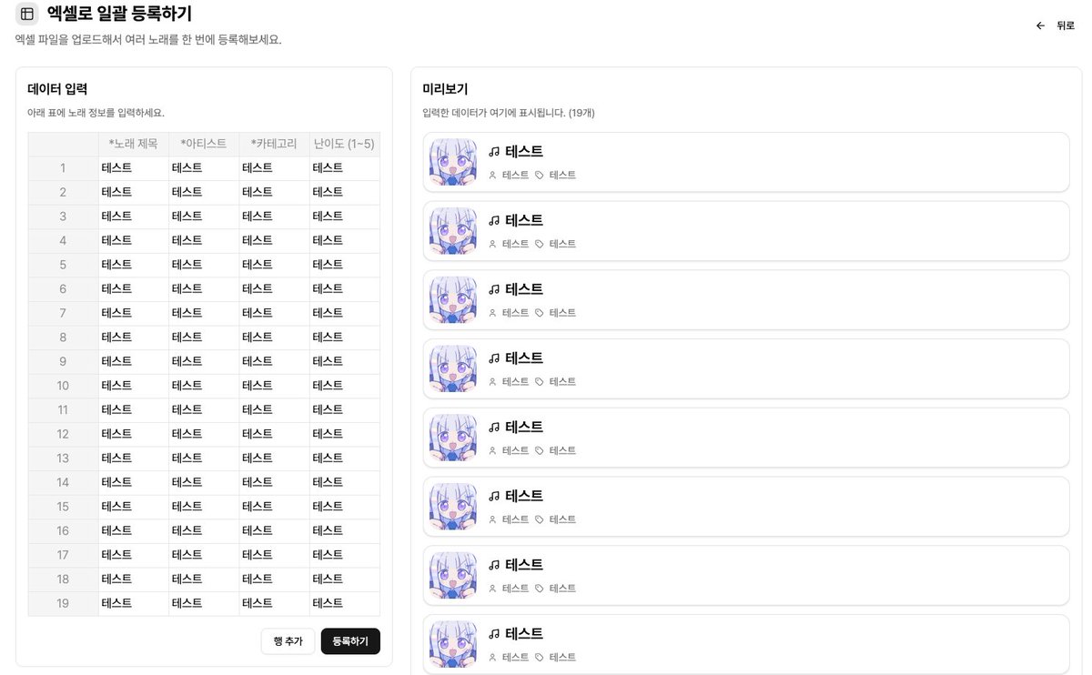Screen dimensions: 1092x675
Task: Click the tag icon in fifth preview card
Action: click(540, 450)
